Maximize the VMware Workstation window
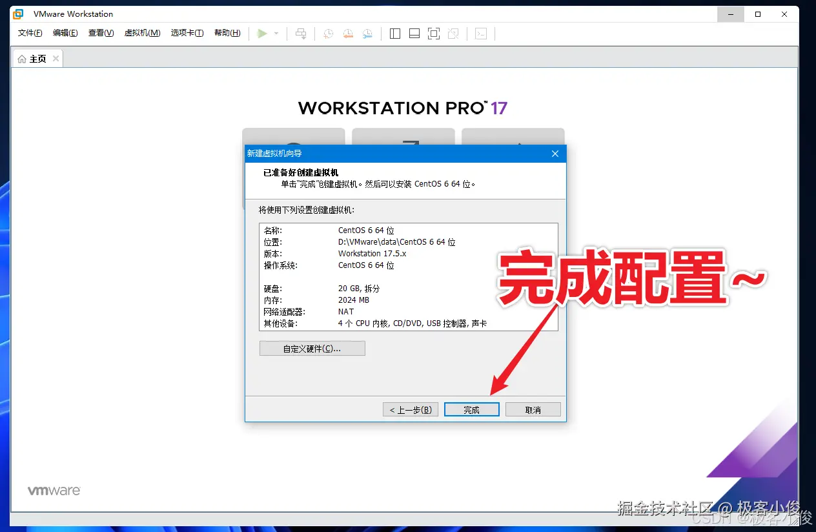 (758, 14)
